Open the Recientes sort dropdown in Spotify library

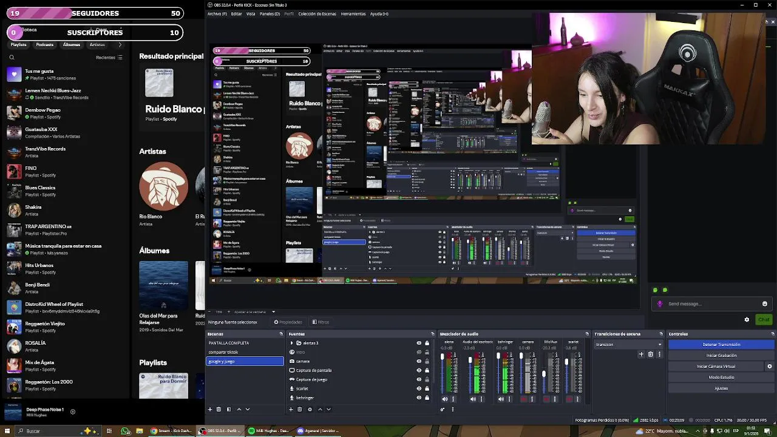point(109,58)
